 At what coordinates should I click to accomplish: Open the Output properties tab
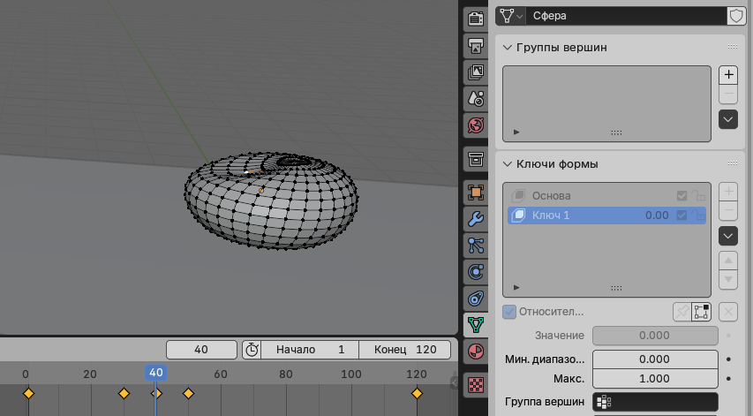tap(476, 46)
